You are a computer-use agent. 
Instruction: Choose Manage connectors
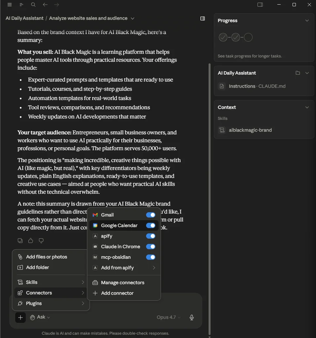click(x=124, y=283)
